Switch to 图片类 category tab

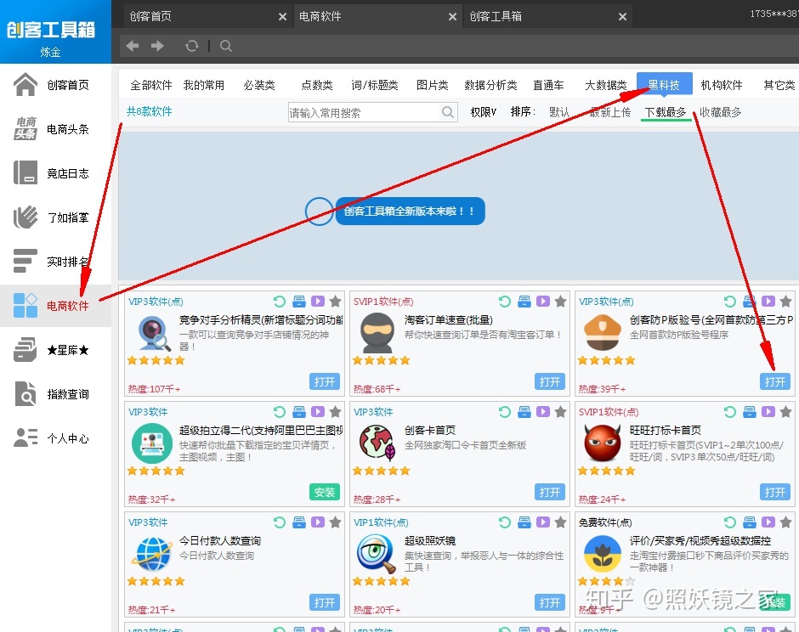click(432, 85)
